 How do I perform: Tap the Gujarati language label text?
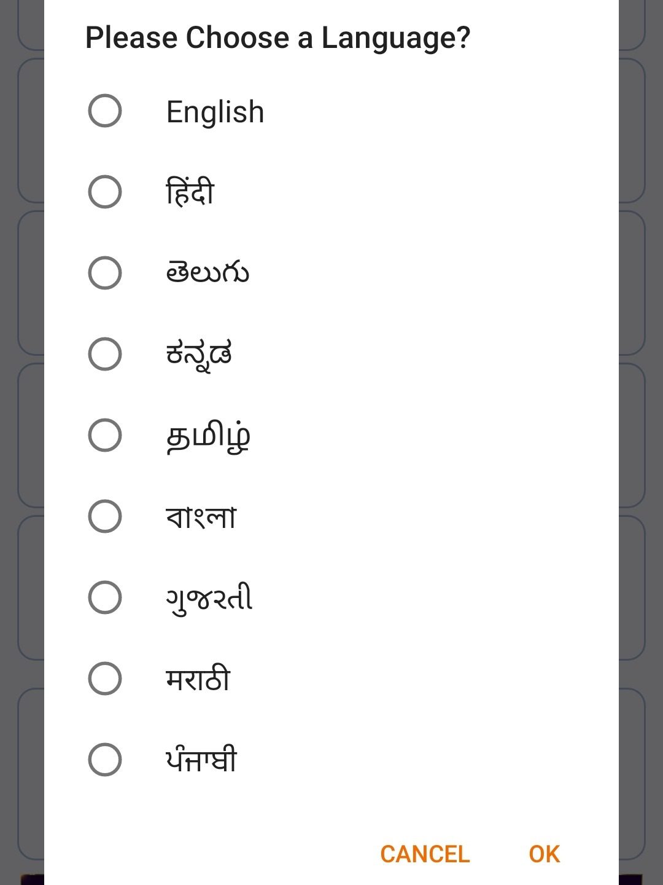[209, 598]
